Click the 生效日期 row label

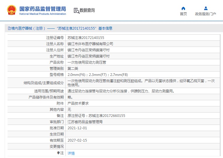[57, 134]
